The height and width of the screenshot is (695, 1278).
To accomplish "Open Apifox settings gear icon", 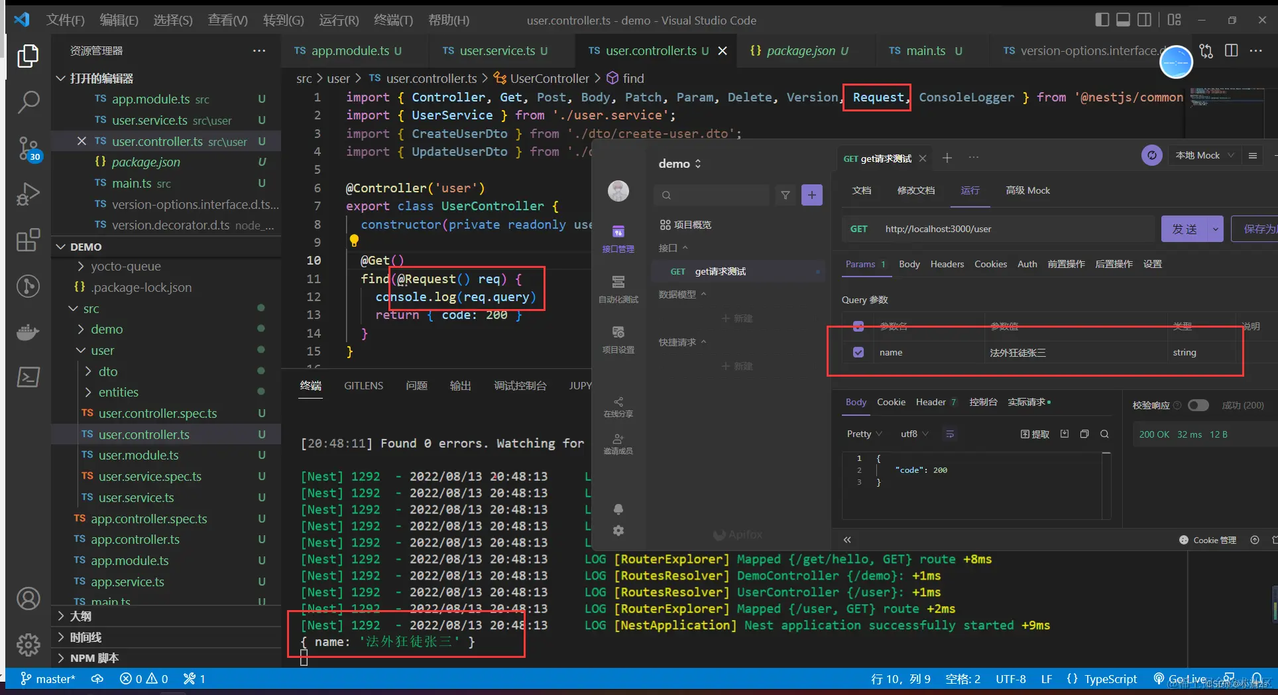I will tap(618, 531).
